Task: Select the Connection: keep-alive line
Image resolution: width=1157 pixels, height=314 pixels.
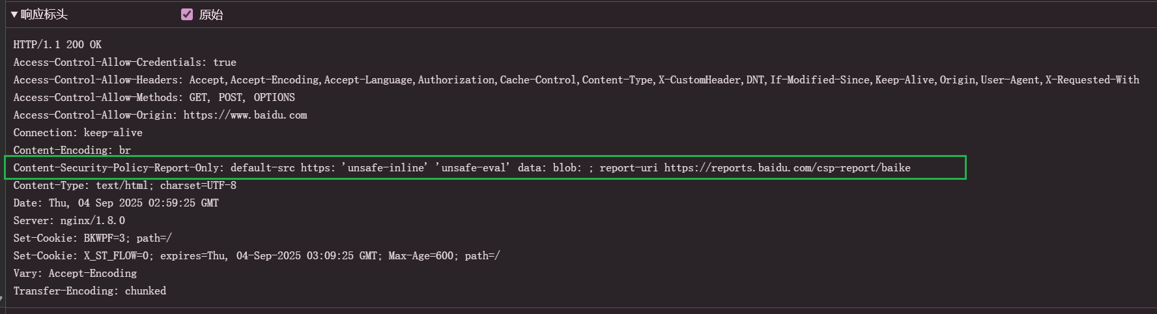Action: [78, 132]
